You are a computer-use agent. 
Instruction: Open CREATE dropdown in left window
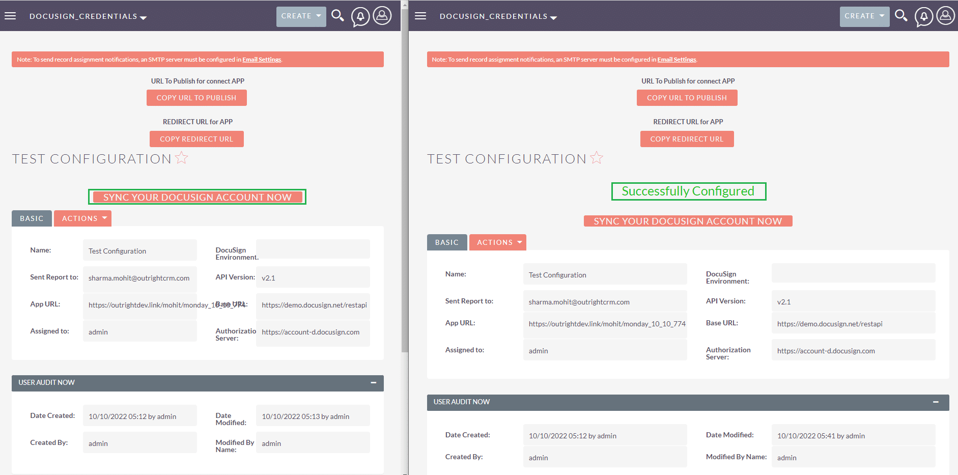301,16
